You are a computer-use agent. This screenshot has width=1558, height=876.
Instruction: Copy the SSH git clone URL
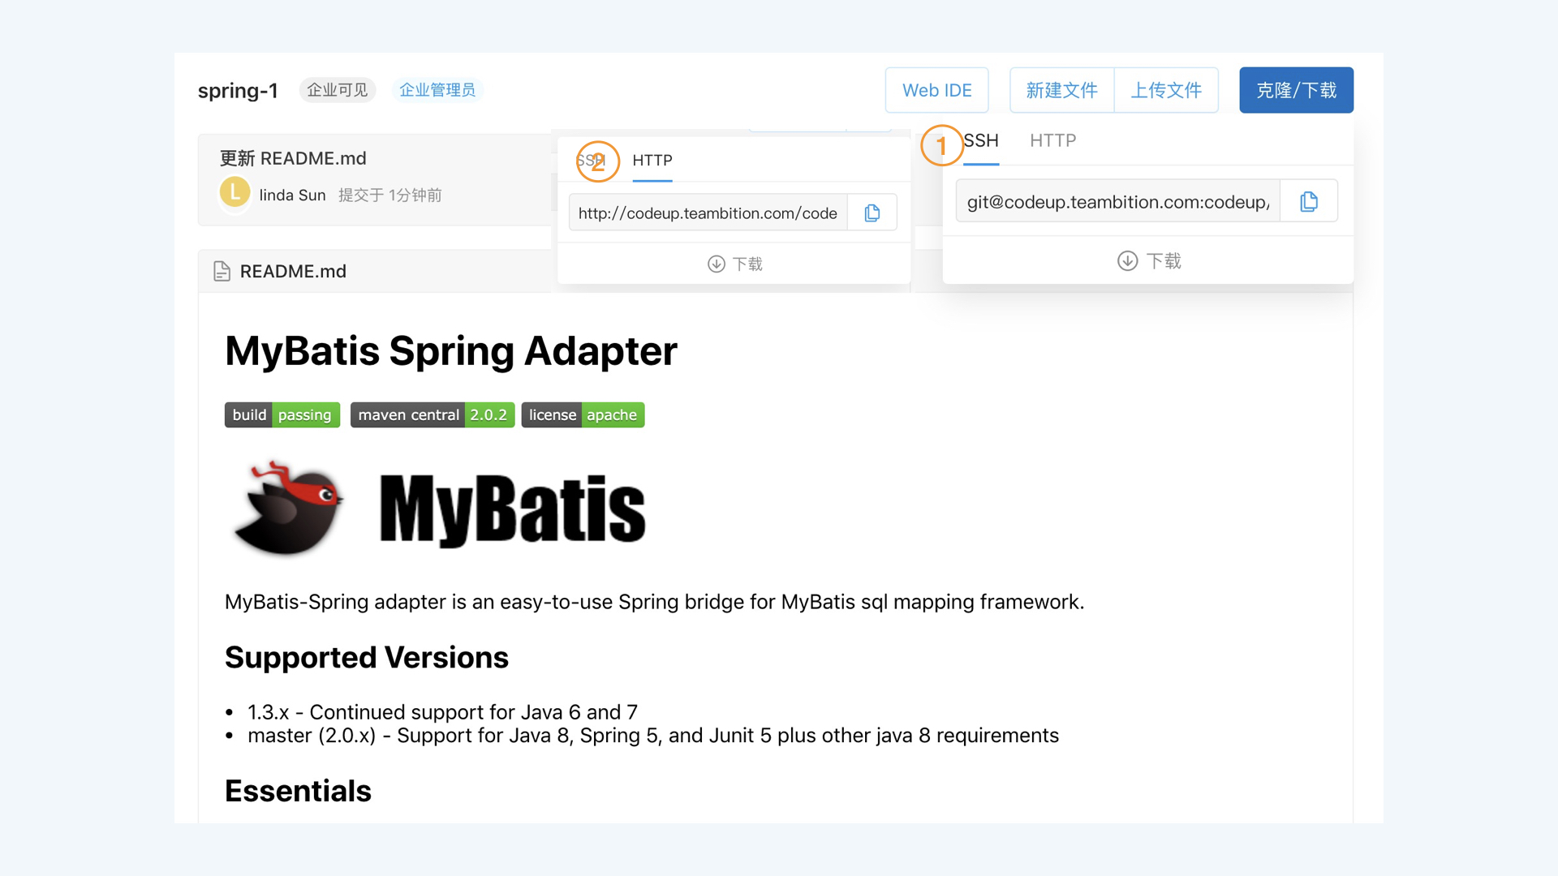pyautogui.click(x=1308, y=201)
